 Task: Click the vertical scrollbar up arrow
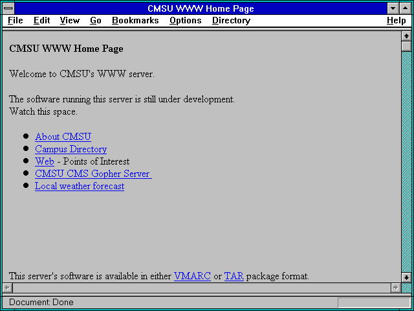click(x=406, y=36)
